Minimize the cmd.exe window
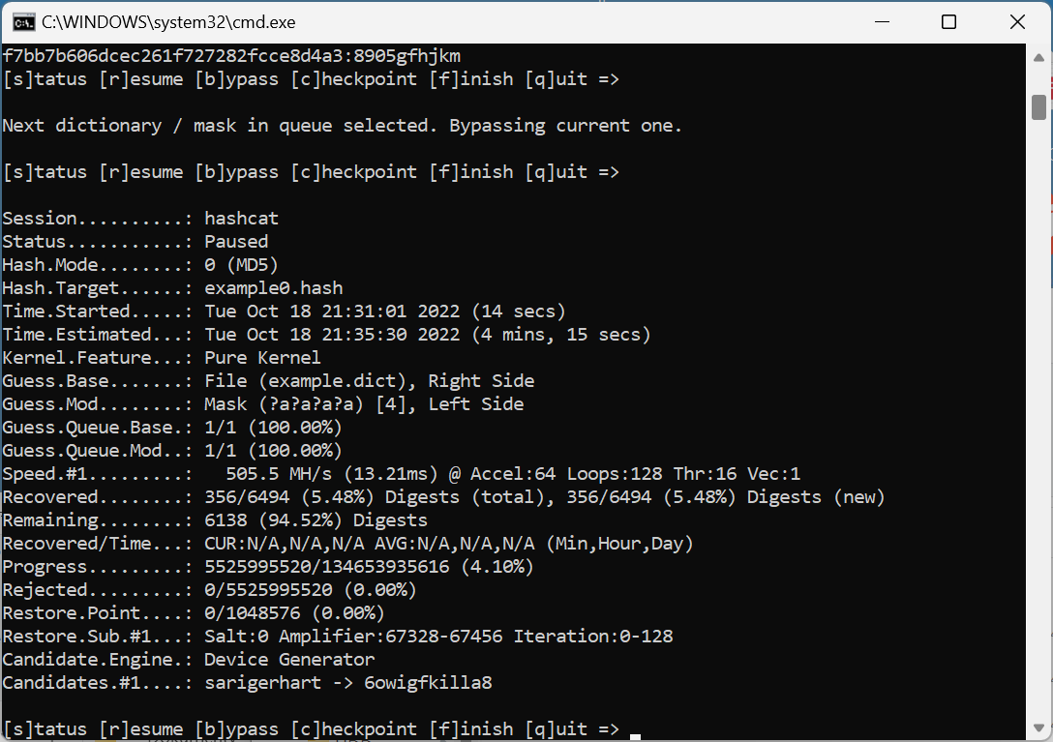This screenshot has height=742, width=1053. pos(882,21)
